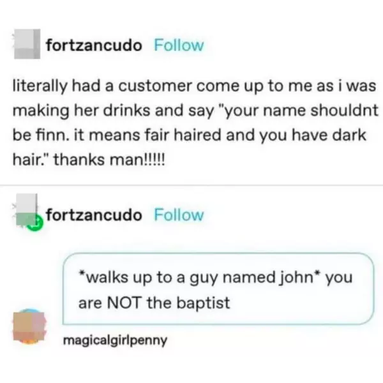Open the top post's fortzancudo avatar
Viewport: 383px width, 383px height.
tap(27, 44)
